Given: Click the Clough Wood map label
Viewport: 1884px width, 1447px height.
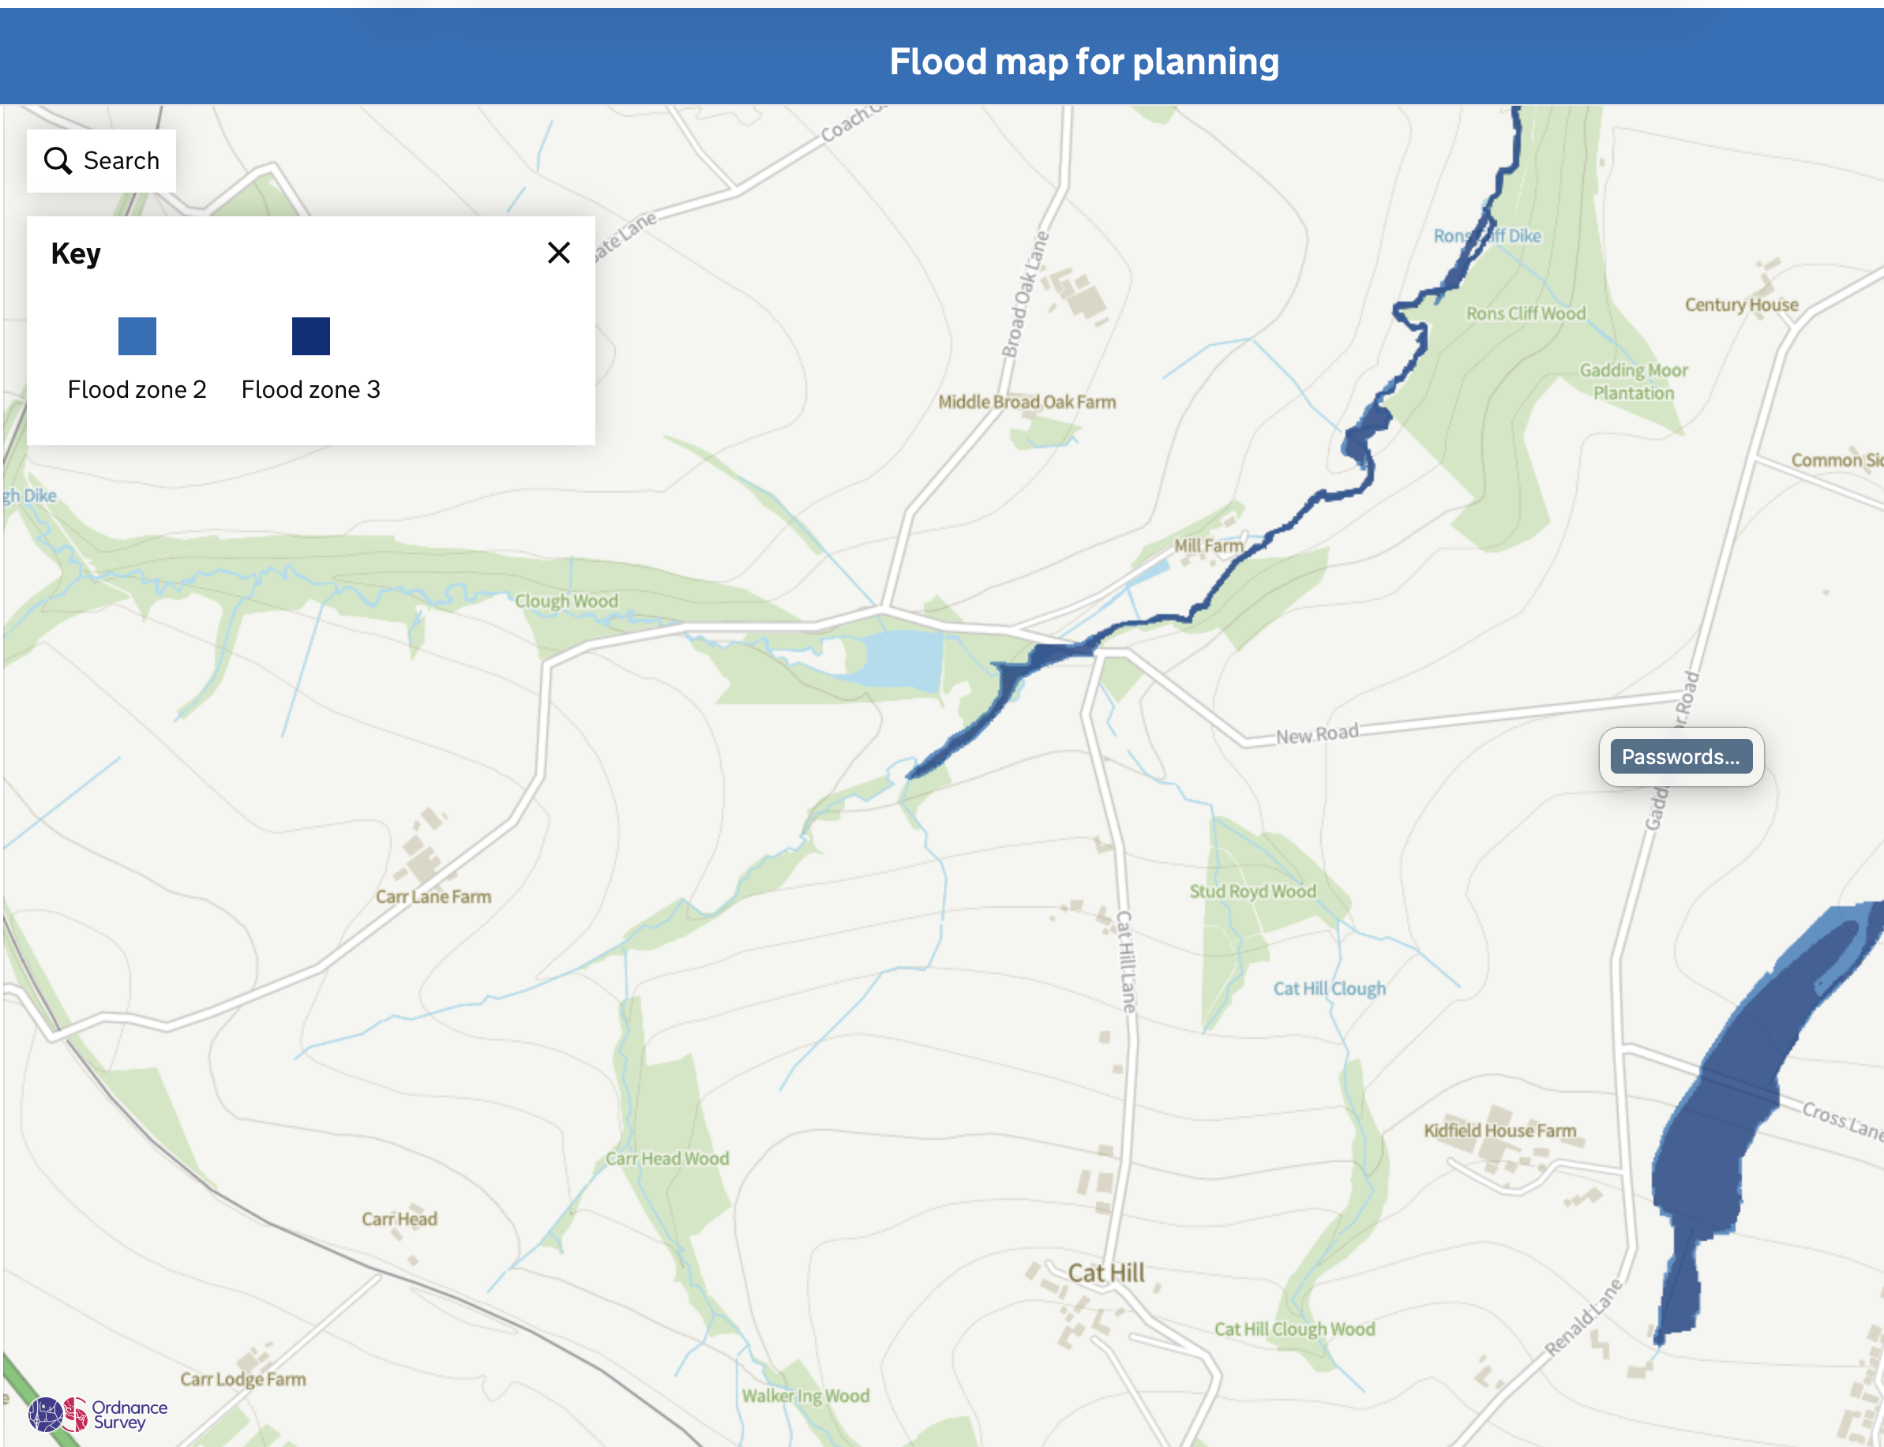Looking at the screenshot, I should point(566,600).
